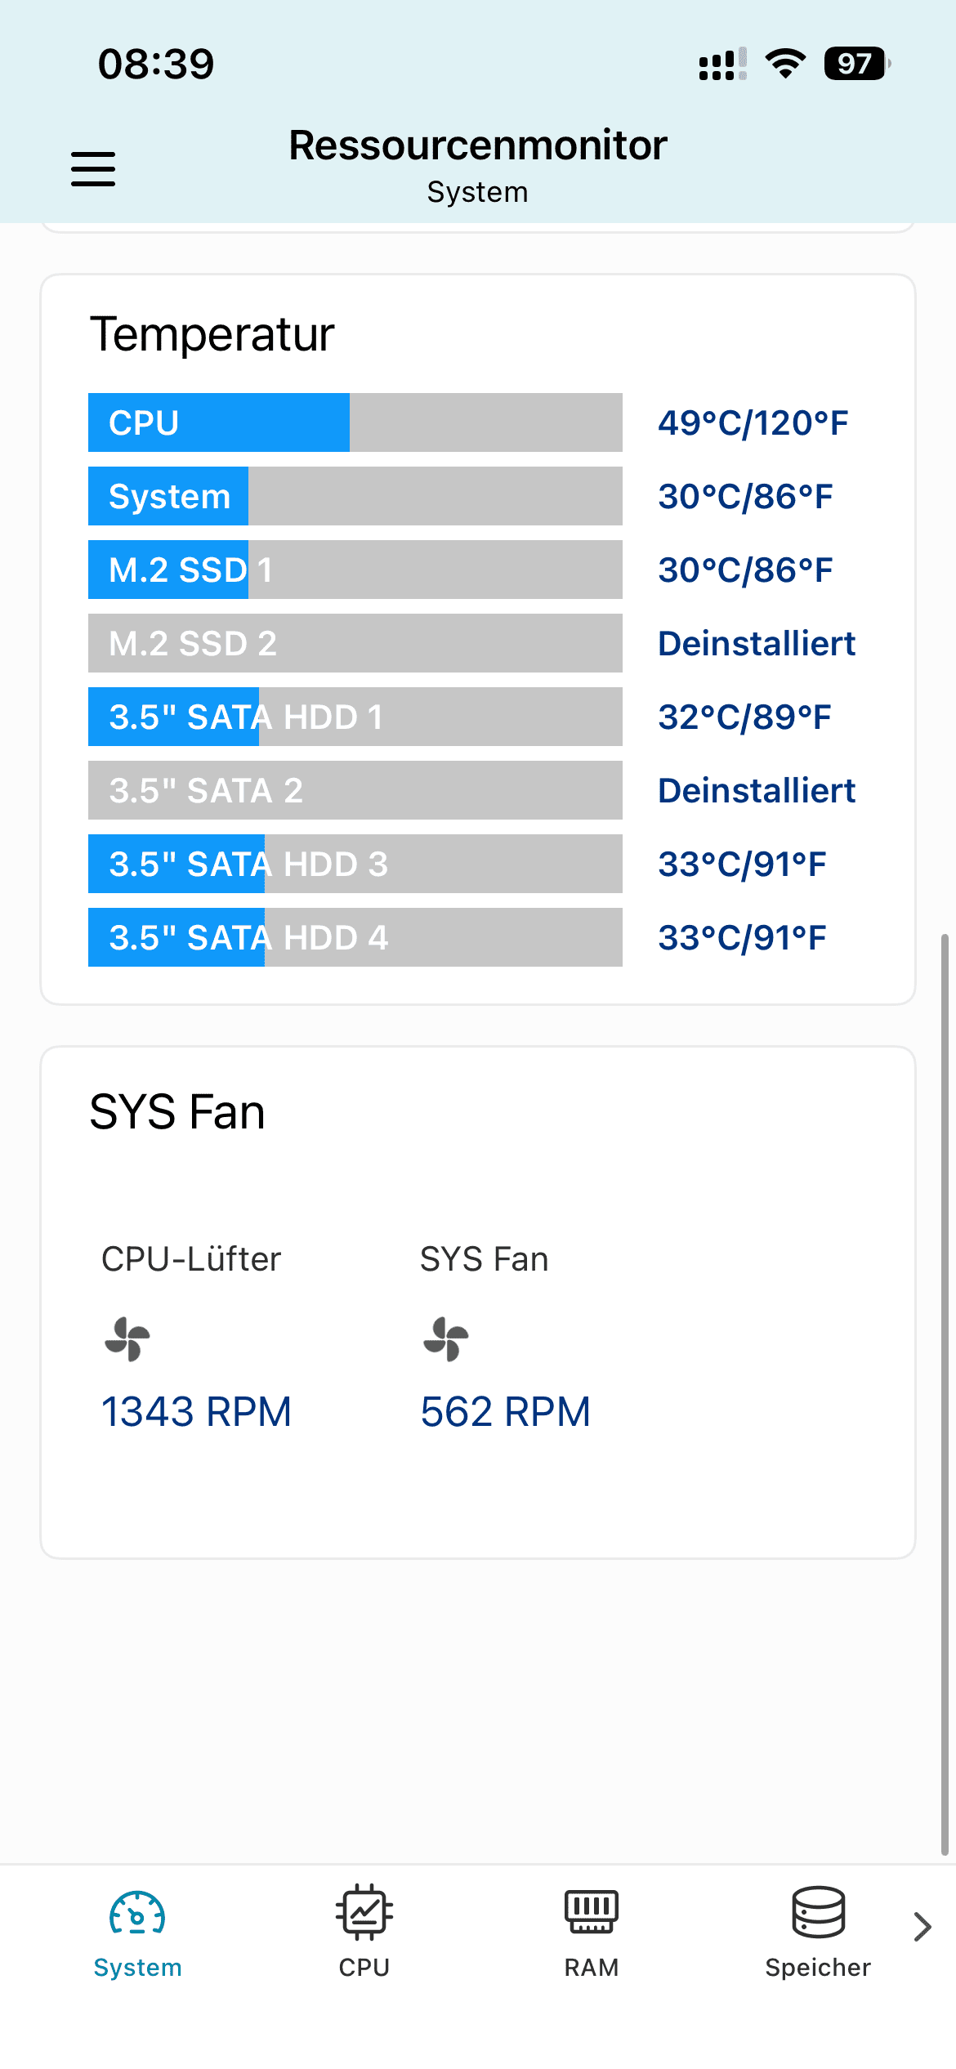Show more tabs with right chevron

tap(922, 1926)
